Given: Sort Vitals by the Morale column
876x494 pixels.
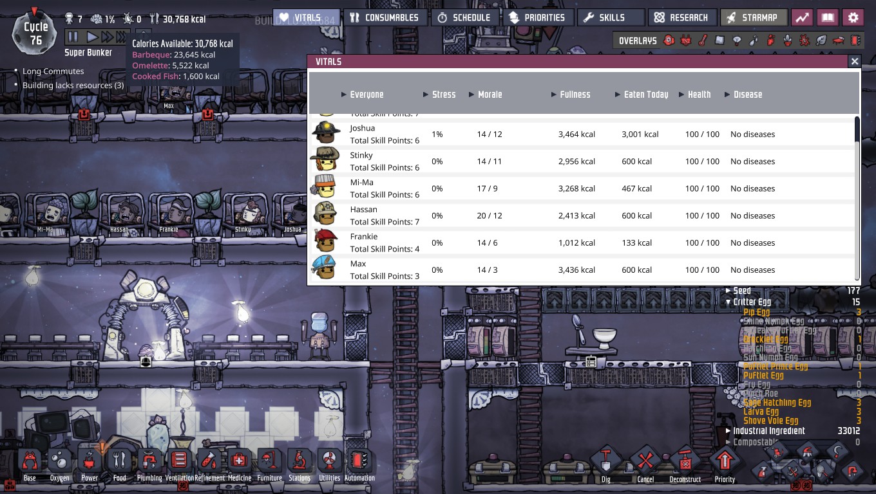Looking at the screenshot, I should click(486, 95).
